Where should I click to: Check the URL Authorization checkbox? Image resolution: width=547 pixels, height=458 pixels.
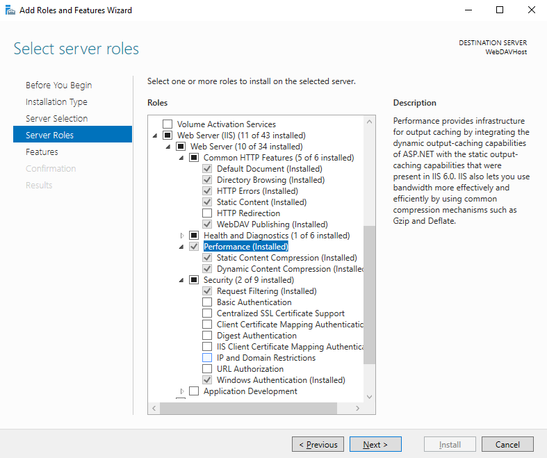pos(207,369)
